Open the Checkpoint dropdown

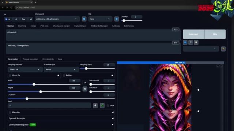(57, 19)
